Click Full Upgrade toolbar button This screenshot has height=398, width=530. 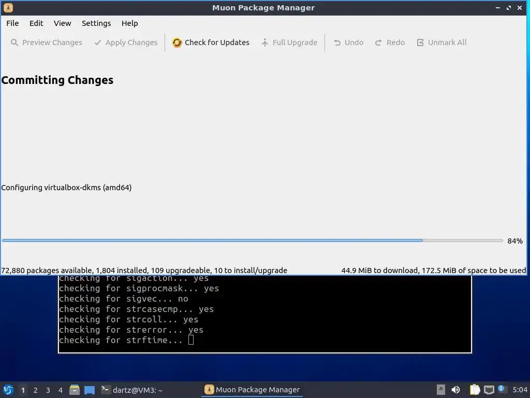289,42
